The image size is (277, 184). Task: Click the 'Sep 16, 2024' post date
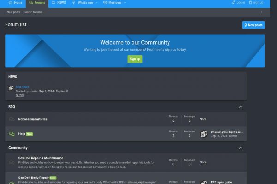219,136
